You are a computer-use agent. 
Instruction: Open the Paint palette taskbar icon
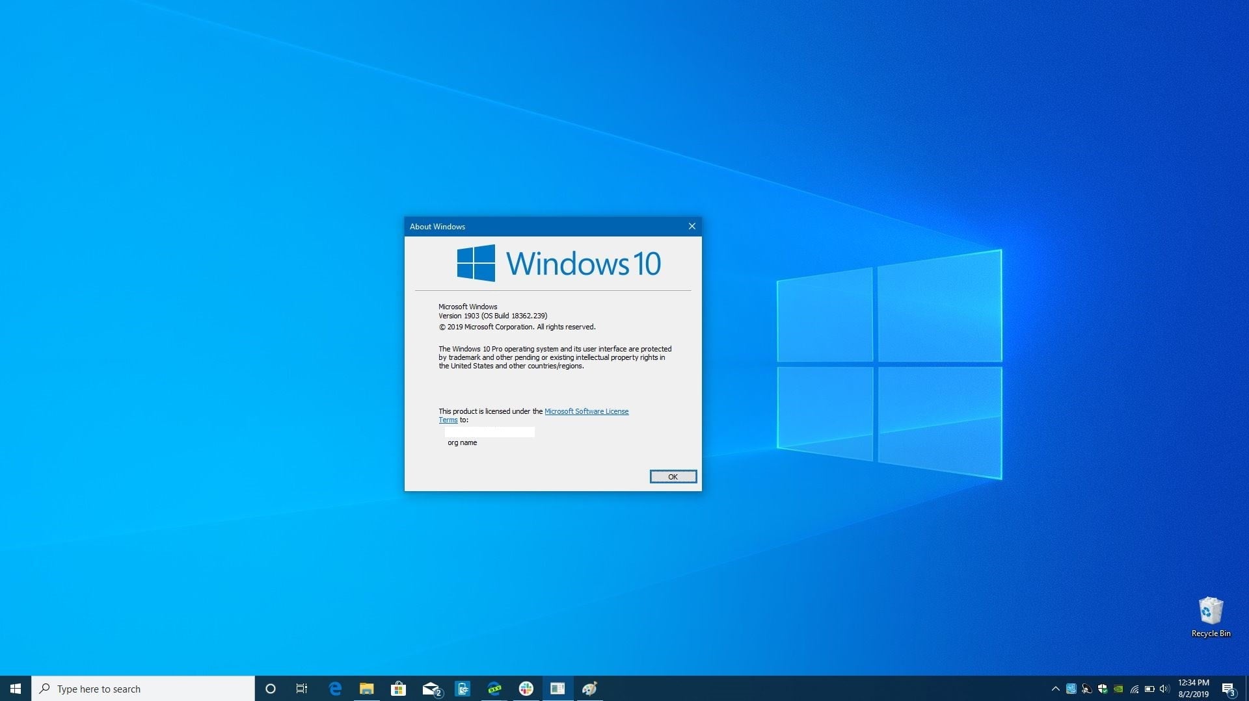pyautogui.click(x=590, y=689)
